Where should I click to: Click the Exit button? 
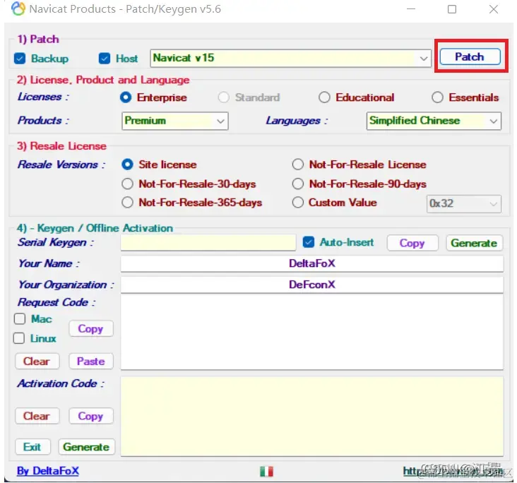coord(32,447)
